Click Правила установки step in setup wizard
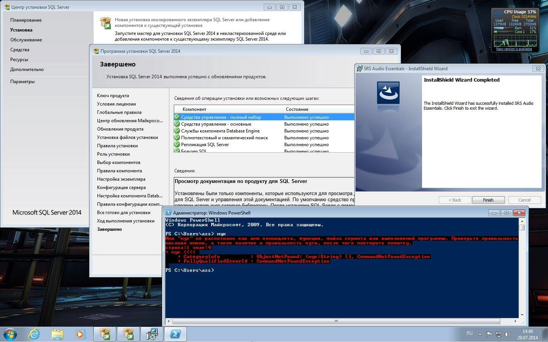 pos(117,146)
